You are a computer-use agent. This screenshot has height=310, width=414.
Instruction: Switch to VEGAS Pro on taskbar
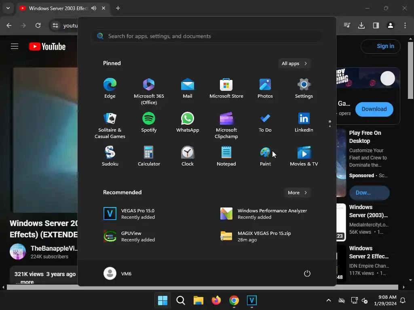[252, 300]
